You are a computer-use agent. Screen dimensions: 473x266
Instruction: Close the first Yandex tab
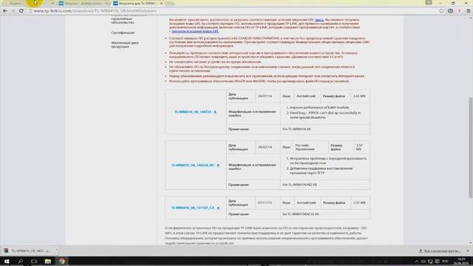(52, 3)
